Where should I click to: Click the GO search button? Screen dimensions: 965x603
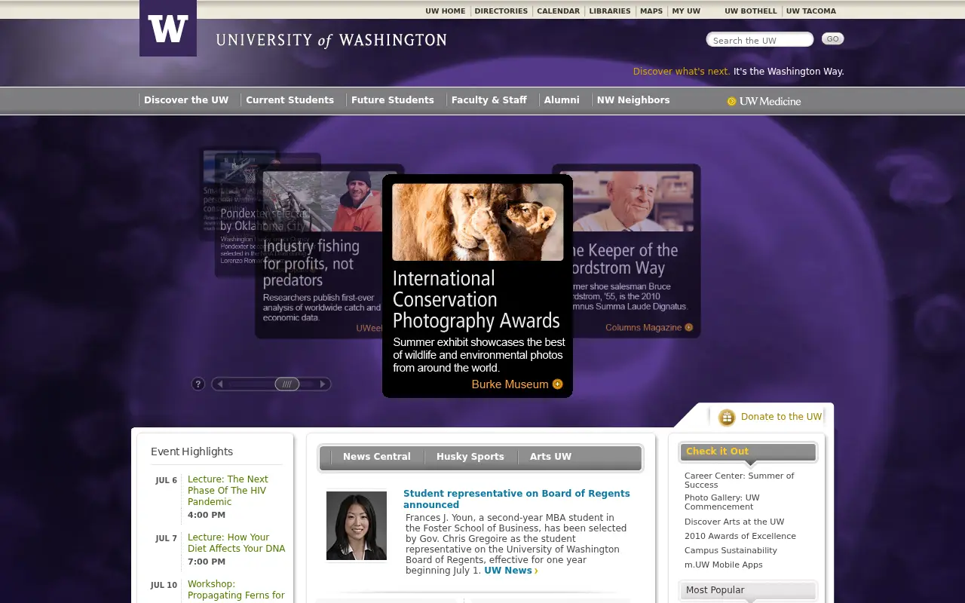[x=832, y=39]
